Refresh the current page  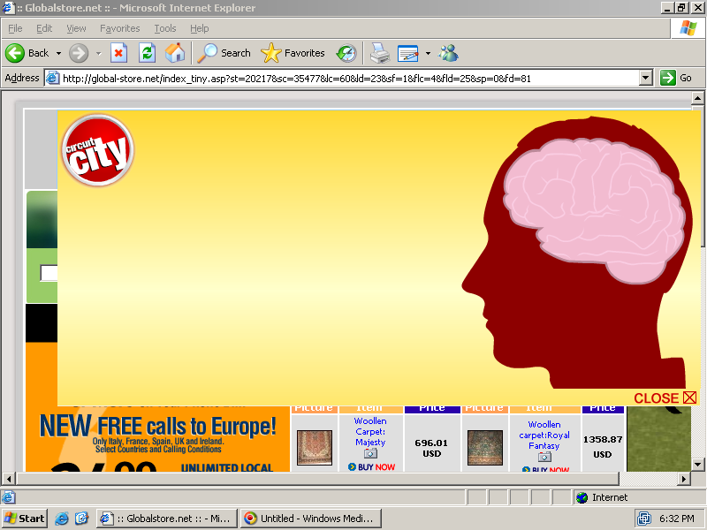click(x=147, y=53)
